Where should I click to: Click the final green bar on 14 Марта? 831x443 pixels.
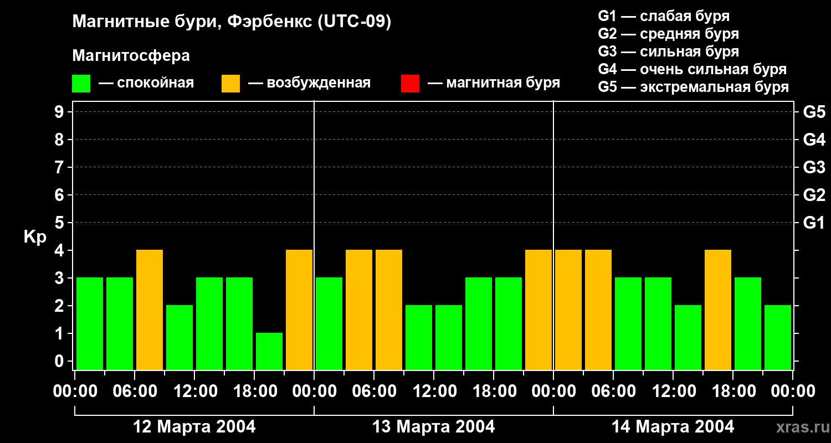778,337
